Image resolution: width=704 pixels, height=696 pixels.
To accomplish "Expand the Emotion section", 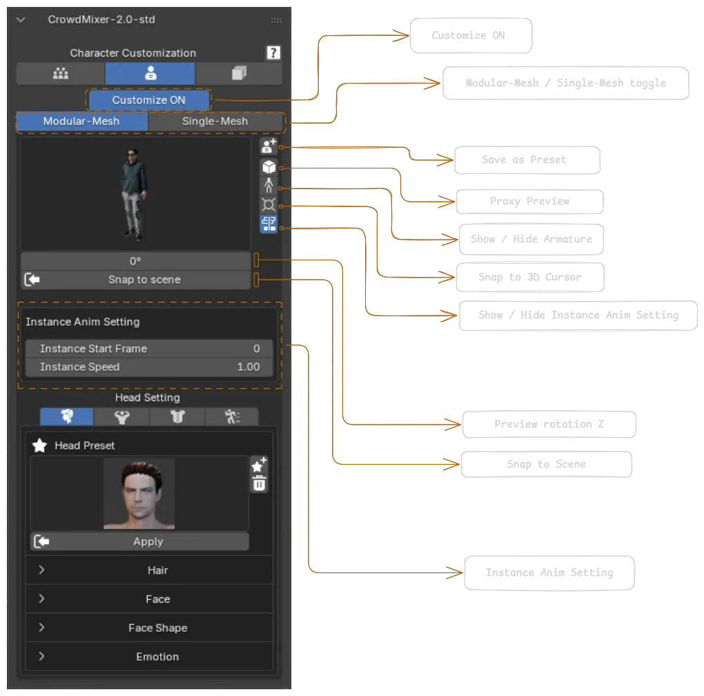I will [149, 657].
